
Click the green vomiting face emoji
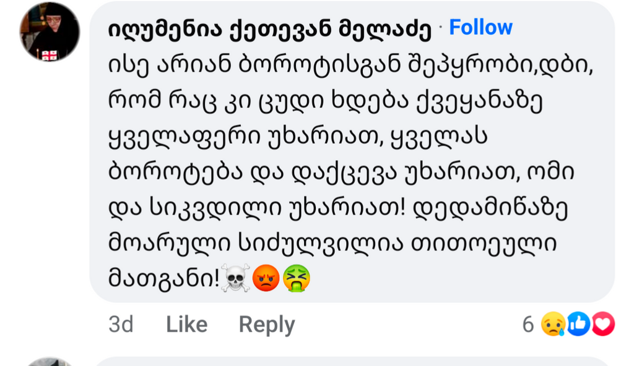(297, 279)
